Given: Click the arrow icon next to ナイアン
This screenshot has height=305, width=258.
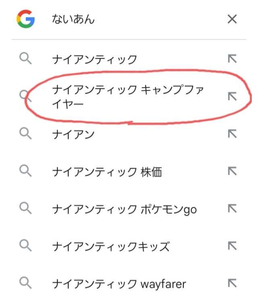Looking at the screenshot, I should (x=232, y=134).
